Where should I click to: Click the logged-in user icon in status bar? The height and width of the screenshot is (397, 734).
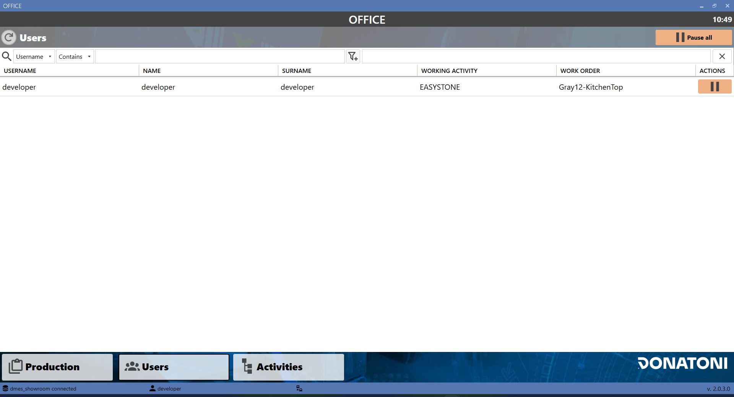coord(153,389)
